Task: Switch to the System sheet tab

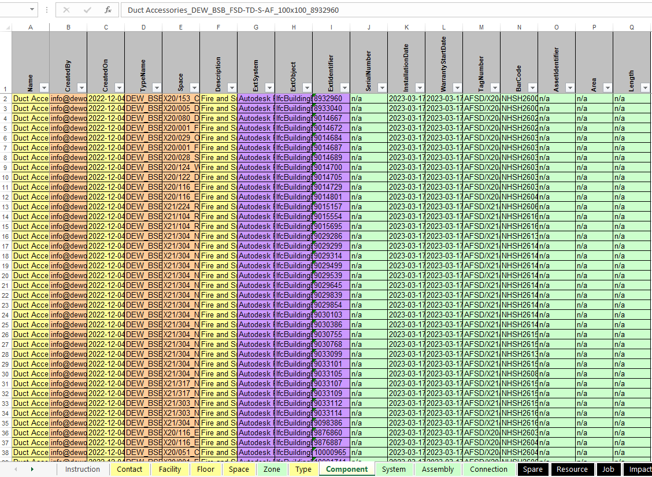Action: click(394, 469)
